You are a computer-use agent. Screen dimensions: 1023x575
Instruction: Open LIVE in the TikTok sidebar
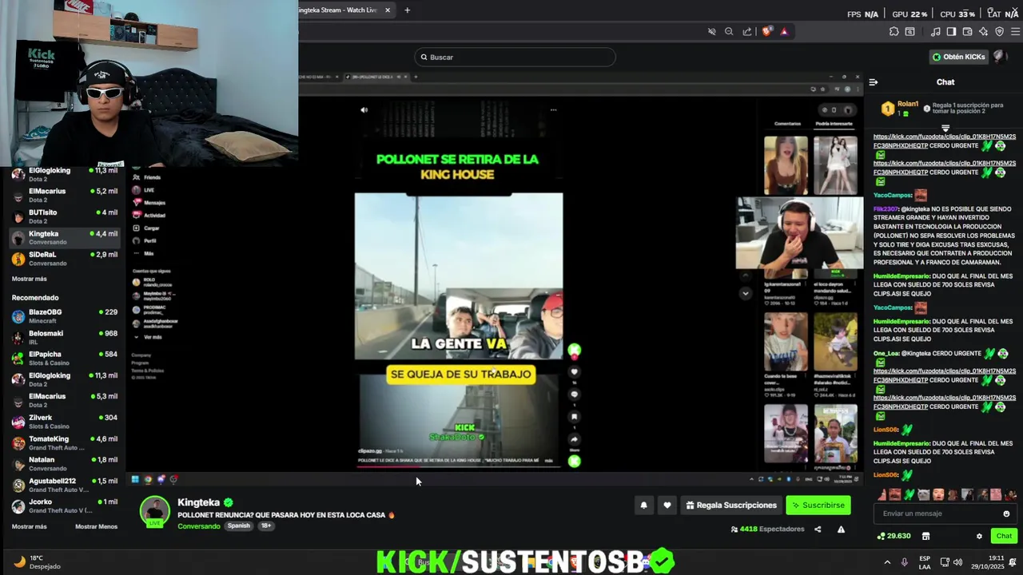(x=144, y=190)
